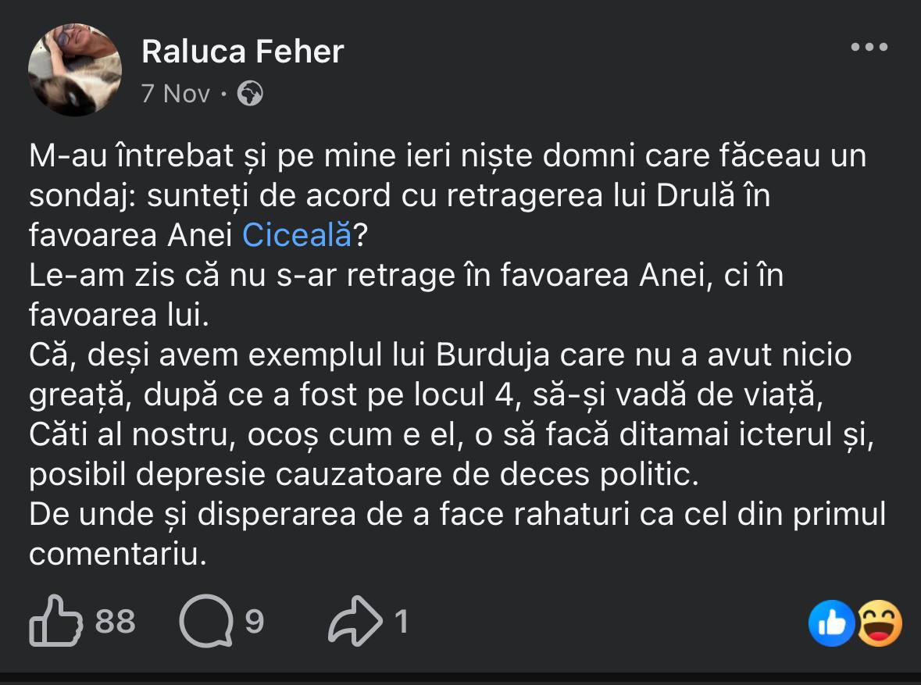Screen dimensions: 921x685
Task: Open the three-dot post options menu
Action: point(869,47)
